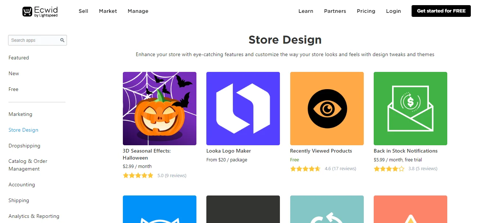Click the Login link
Screen dimensions: 480x223
[x=394, y=11]
